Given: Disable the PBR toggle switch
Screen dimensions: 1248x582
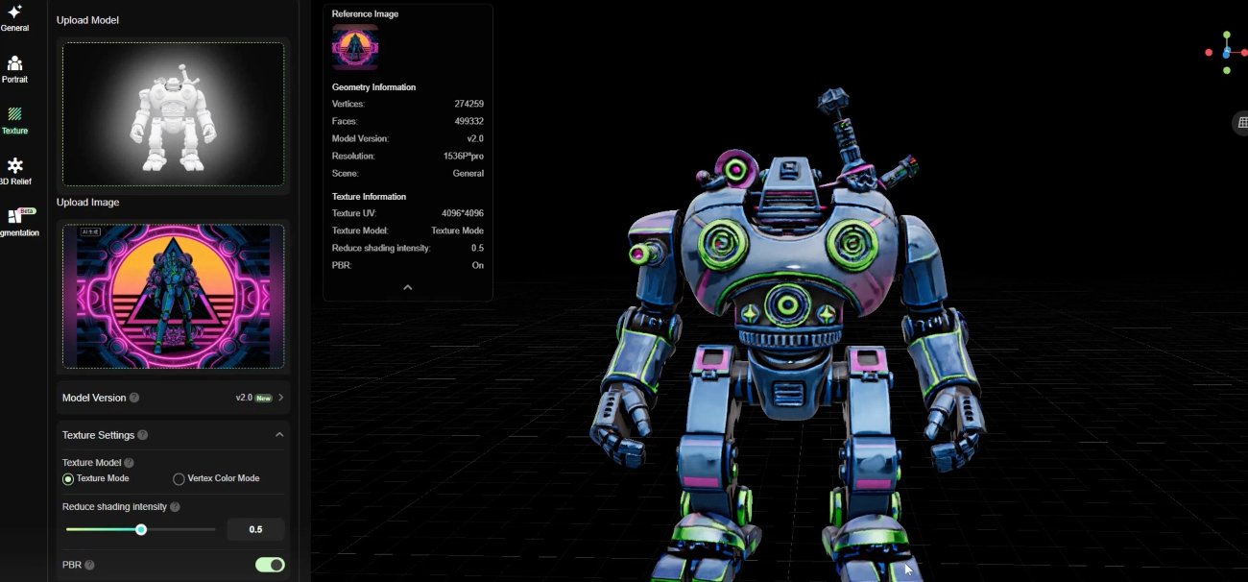Looking at the screenshot, I should pos(270,565).
